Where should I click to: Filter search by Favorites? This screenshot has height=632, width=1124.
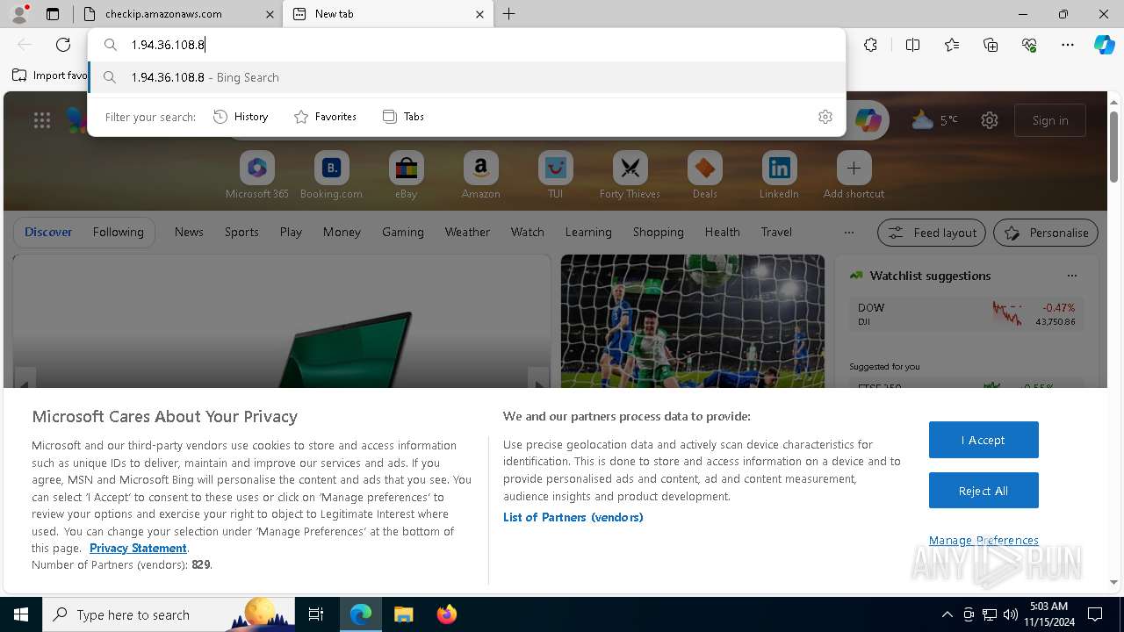[x=325, y=117]
